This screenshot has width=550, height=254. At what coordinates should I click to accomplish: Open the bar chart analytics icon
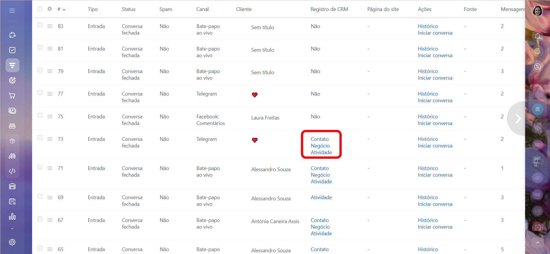coord(12,216)
